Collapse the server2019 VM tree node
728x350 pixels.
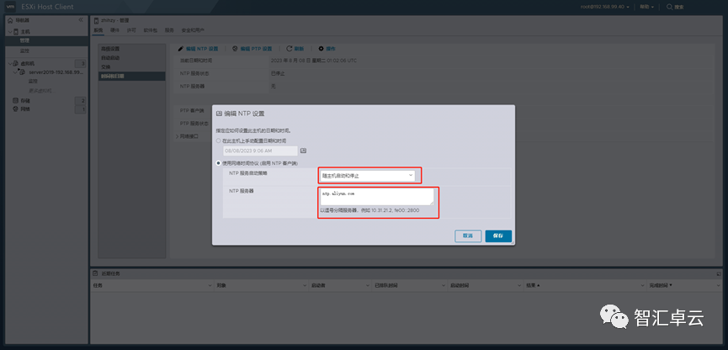pos(16,72)
